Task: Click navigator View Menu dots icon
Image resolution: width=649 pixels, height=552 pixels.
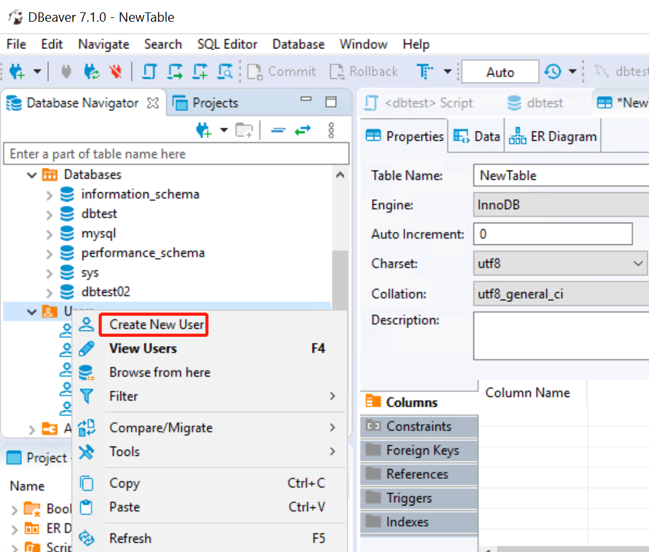Action: pyautogui.click(x=331, y=130)
